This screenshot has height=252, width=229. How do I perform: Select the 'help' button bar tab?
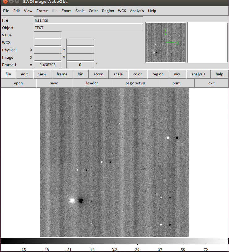coord(219,74)
